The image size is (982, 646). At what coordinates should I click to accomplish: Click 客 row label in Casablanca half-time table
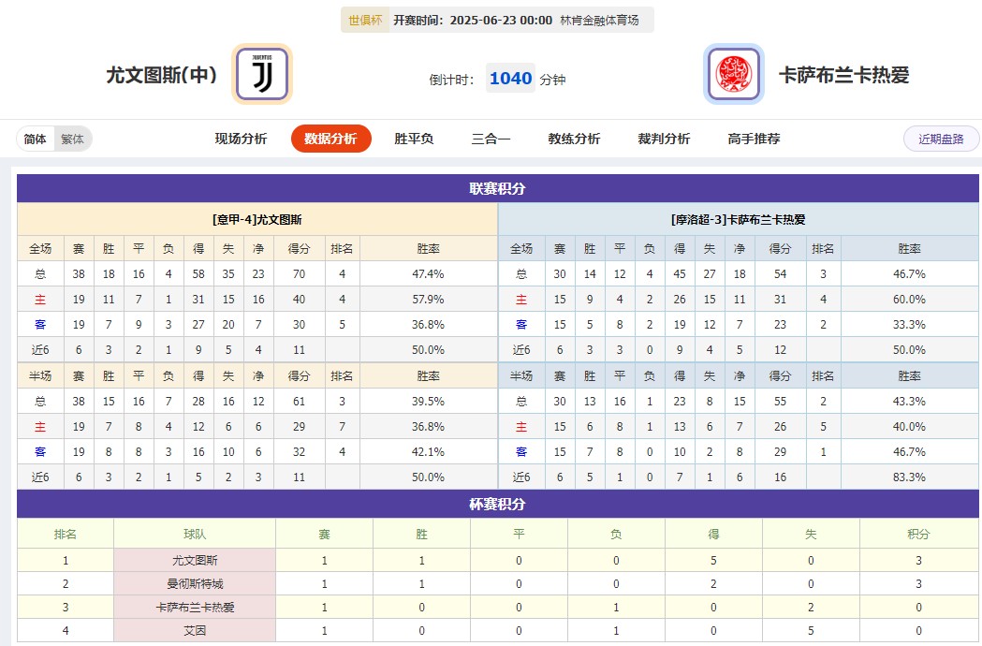click(522, 450)
